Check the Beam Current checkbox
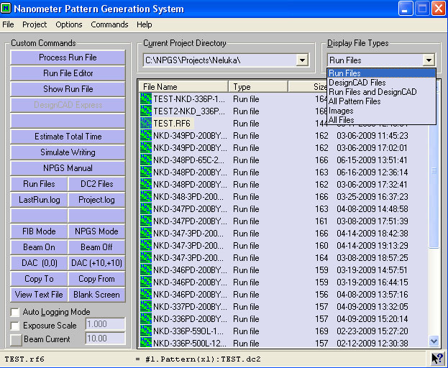This screenshot has height=368, width=448. tap(15, 339)
